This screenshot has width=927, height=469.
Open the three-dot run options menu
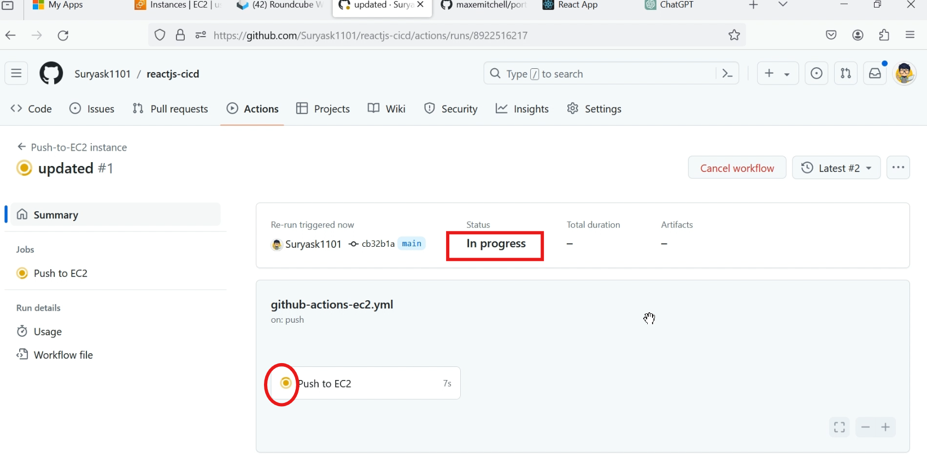pyautogui.click(x=898, y=168)
